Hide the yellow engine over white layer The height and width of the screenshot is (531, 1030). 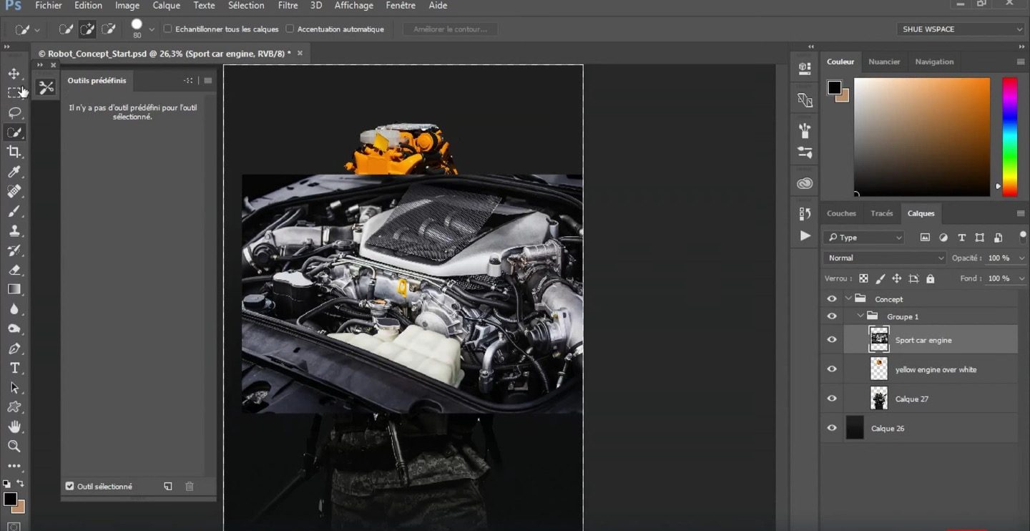(831, 369)
